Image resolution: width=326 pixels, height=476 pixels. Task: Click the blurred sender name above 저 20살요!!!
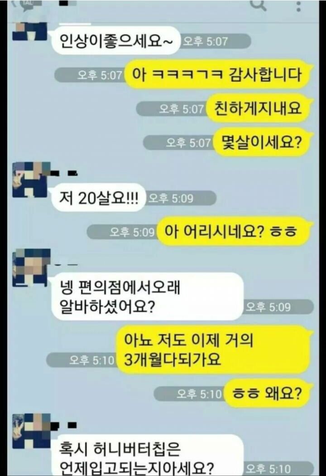64,174
